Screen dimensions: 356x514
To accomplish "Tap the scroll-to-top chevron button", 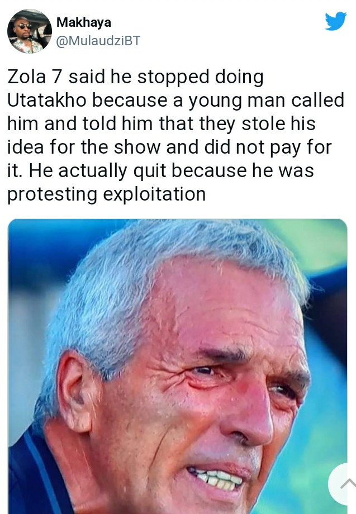I will tap(344, 484).
